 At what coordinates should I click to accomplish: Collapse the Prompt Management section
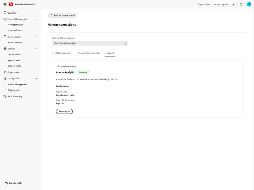36,19
